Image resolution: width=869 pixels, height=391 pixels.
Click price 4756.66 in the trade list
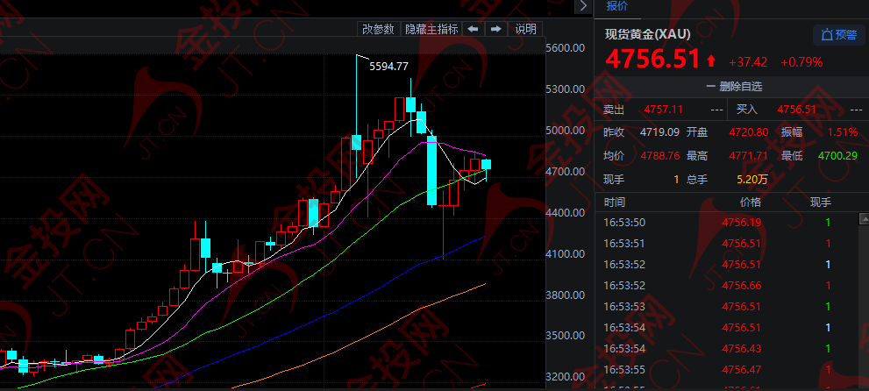click(x=742, y=286)
